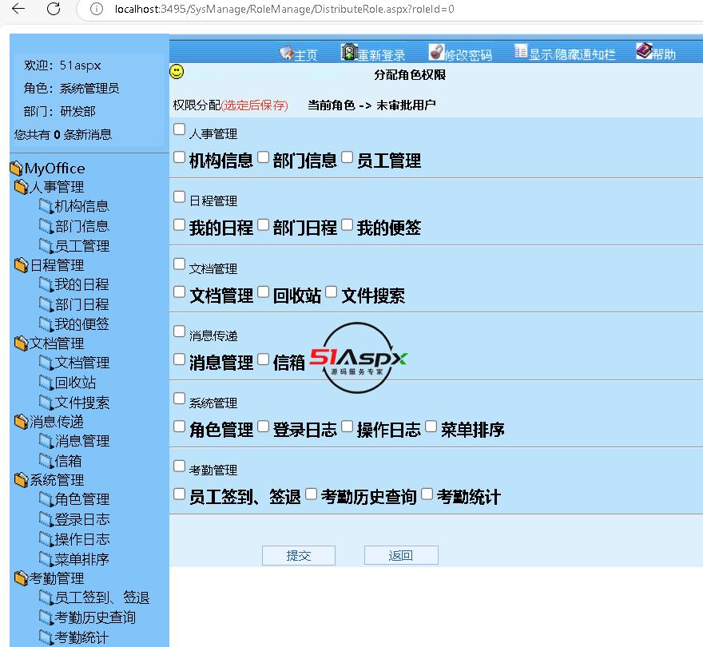
Task: Open 角色管理 in the sidebar tree
Action: (x=81, y=499)
